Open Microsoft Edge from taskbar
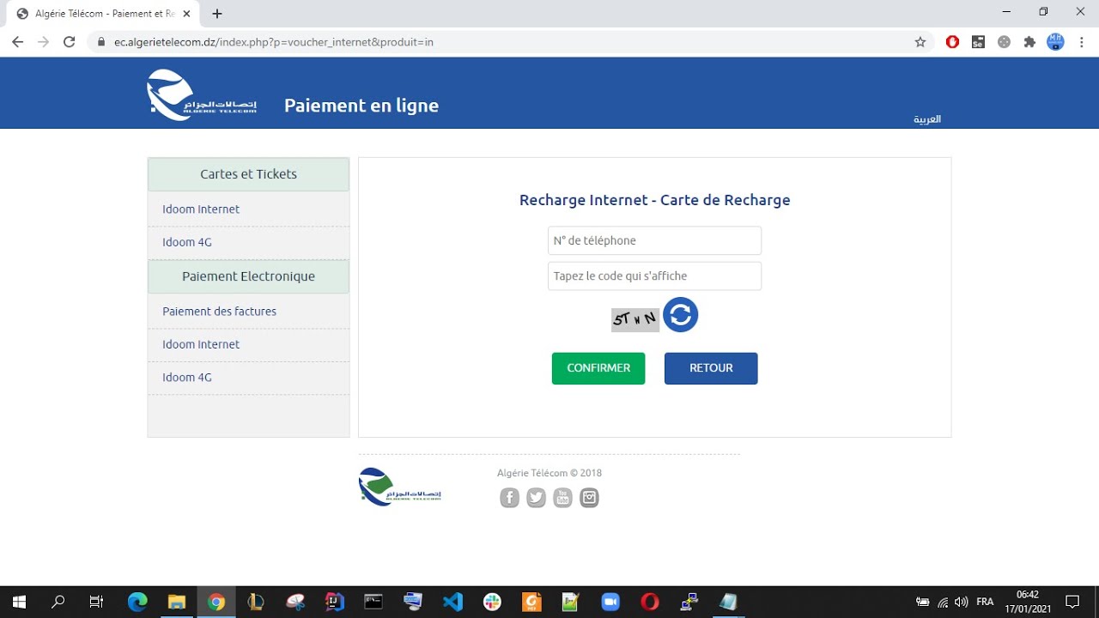Image resolution: width=1099 pixels, height=618 pixels. coord(137,603)
